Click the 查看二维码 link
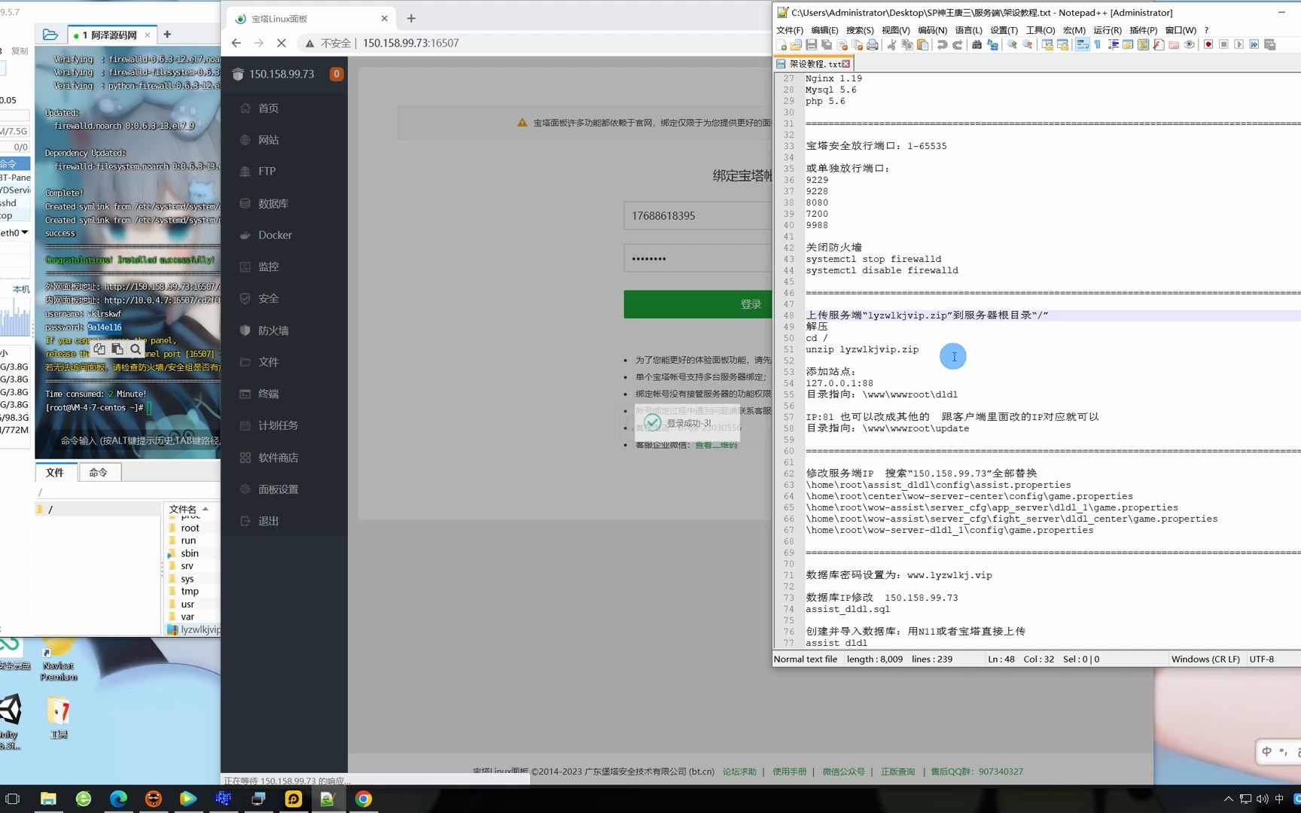The image size is (1301, 813). (716, 445)
